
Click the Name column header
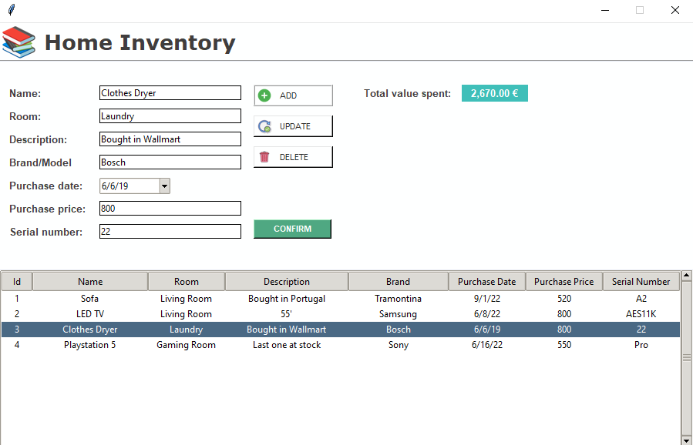click(89, 281)
